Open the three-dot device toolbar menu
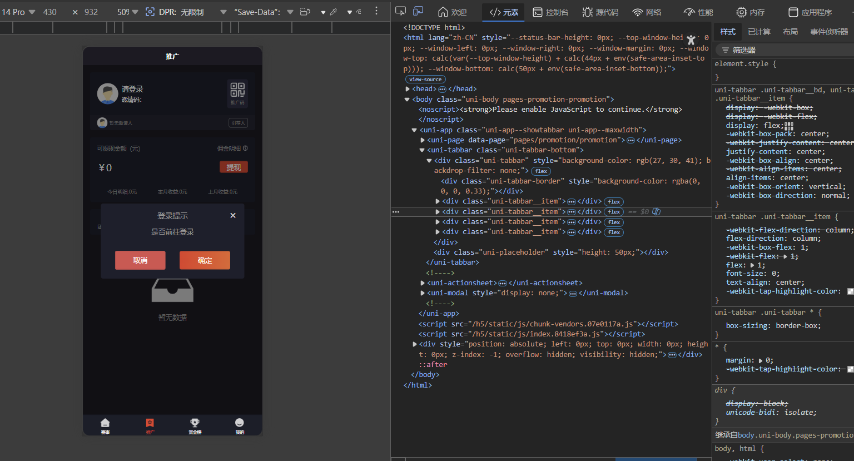 tap(376, 12)
